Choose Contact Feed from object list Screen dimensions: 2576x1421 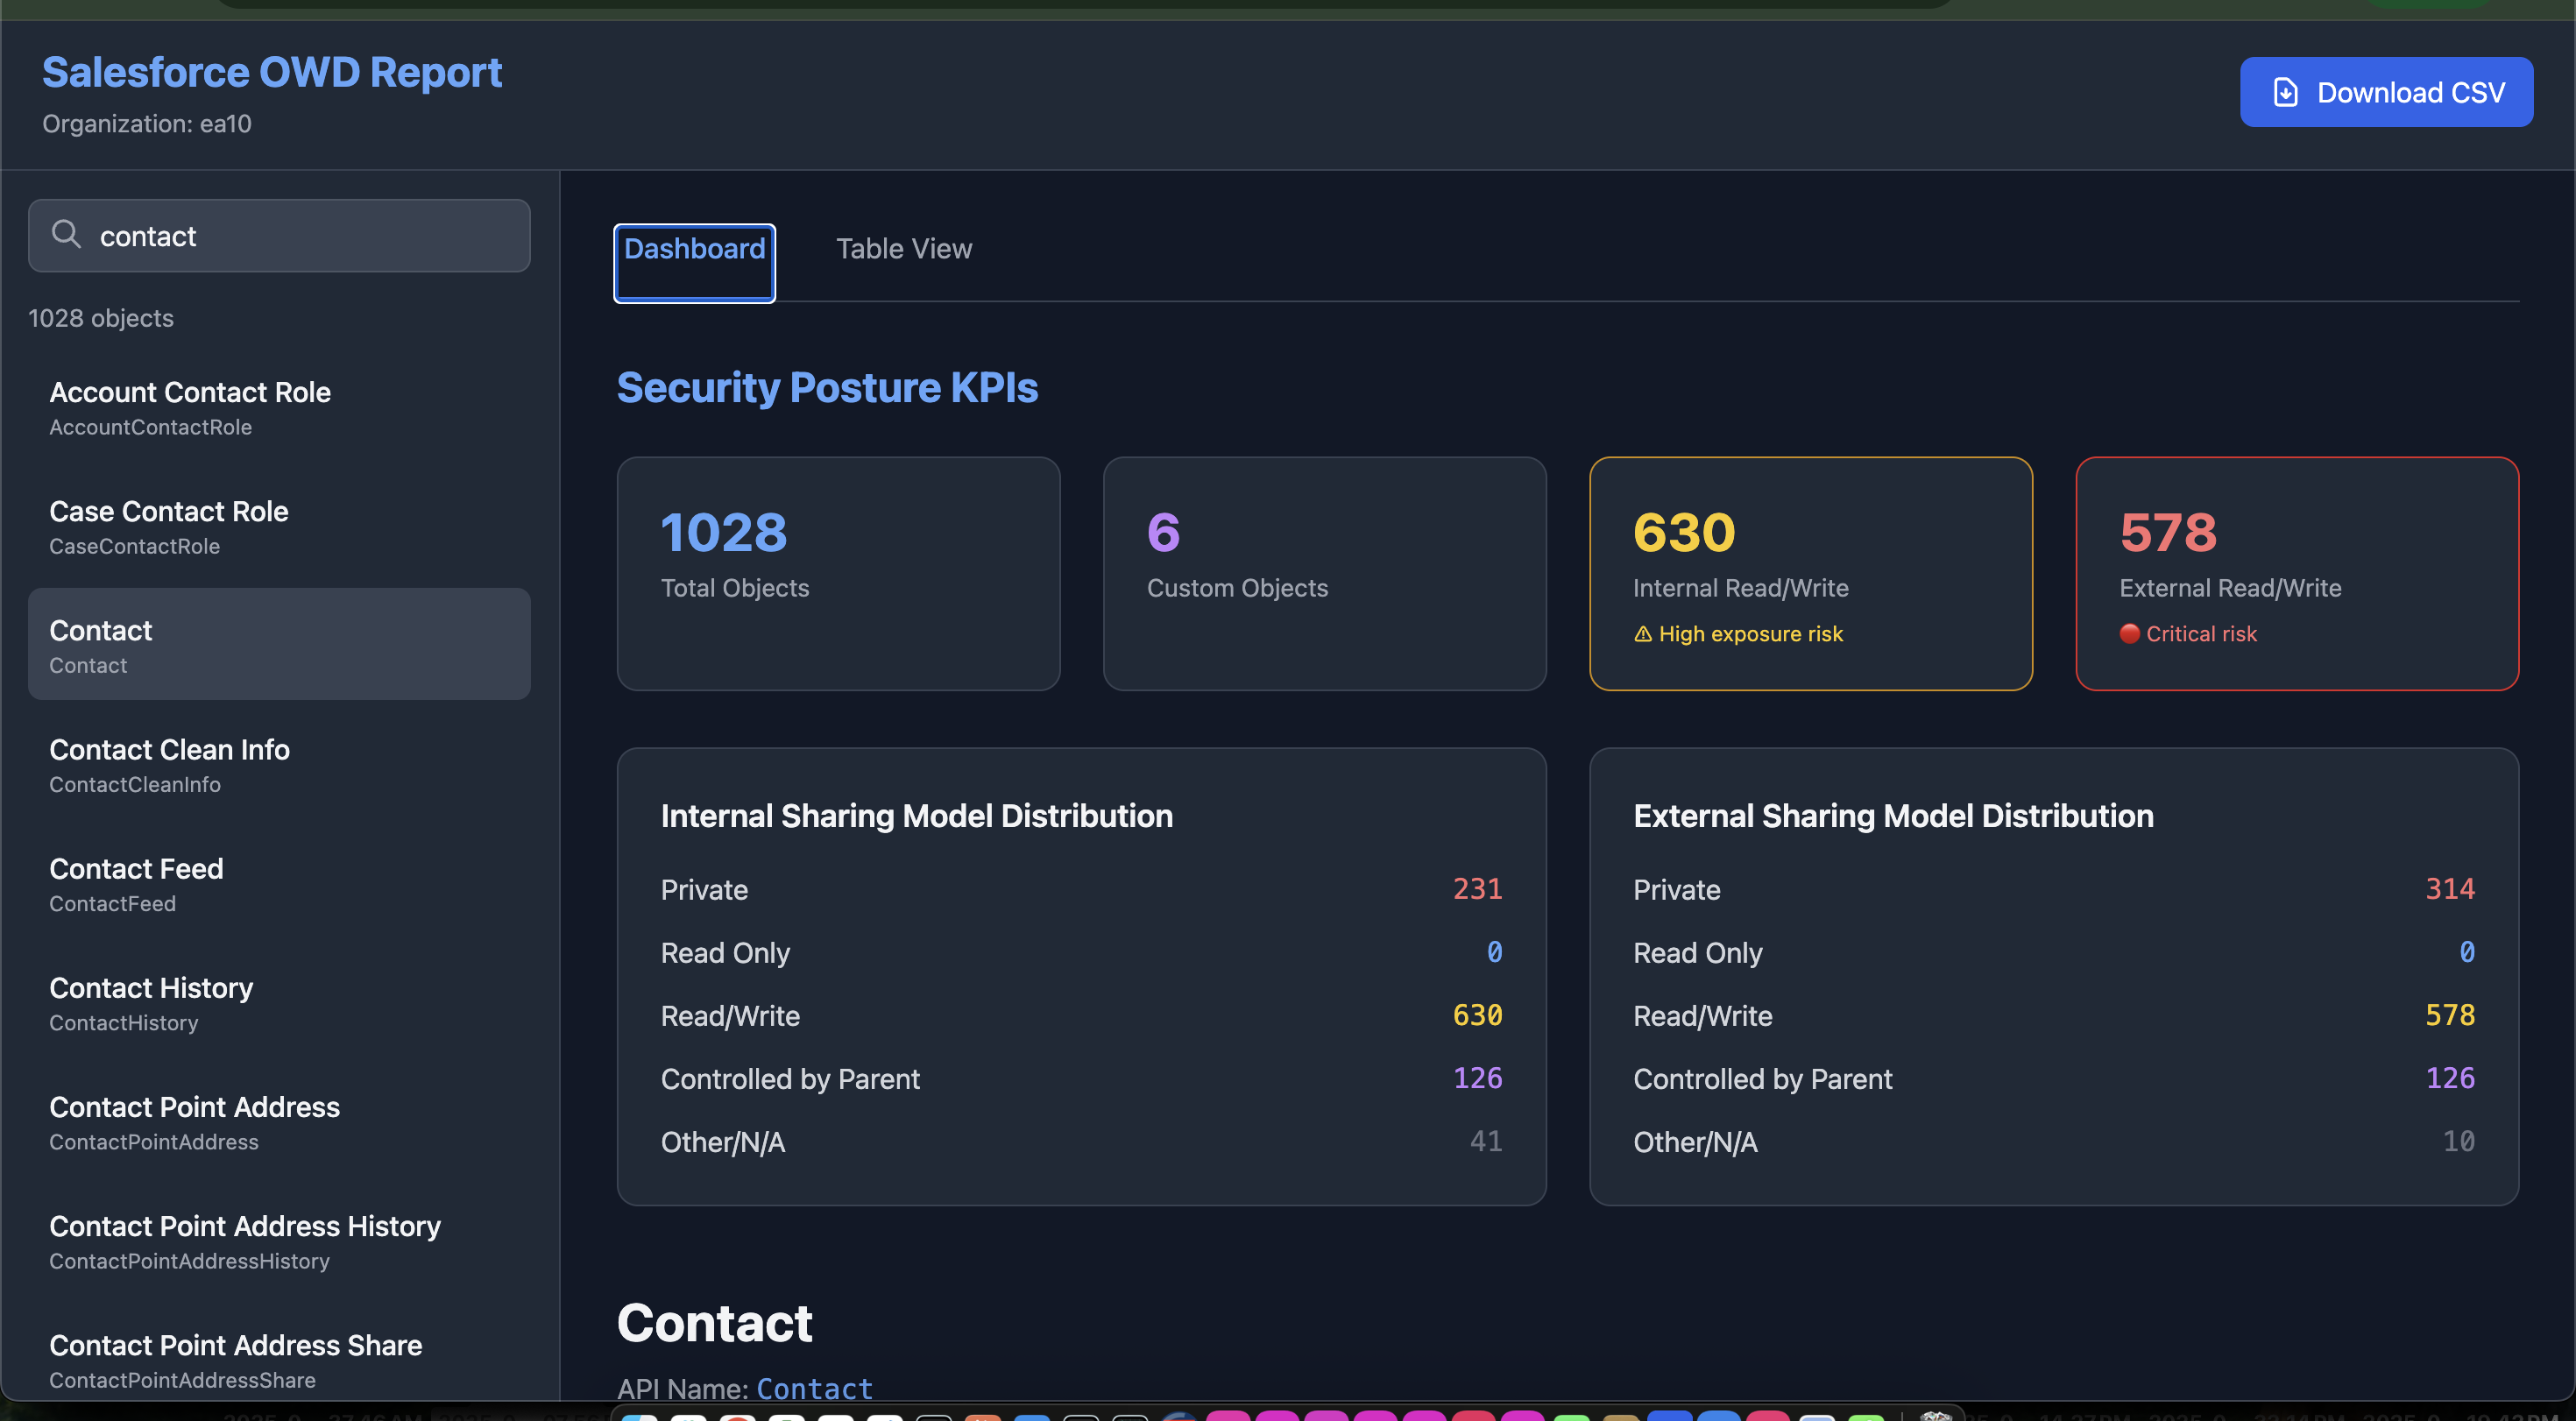136,883
